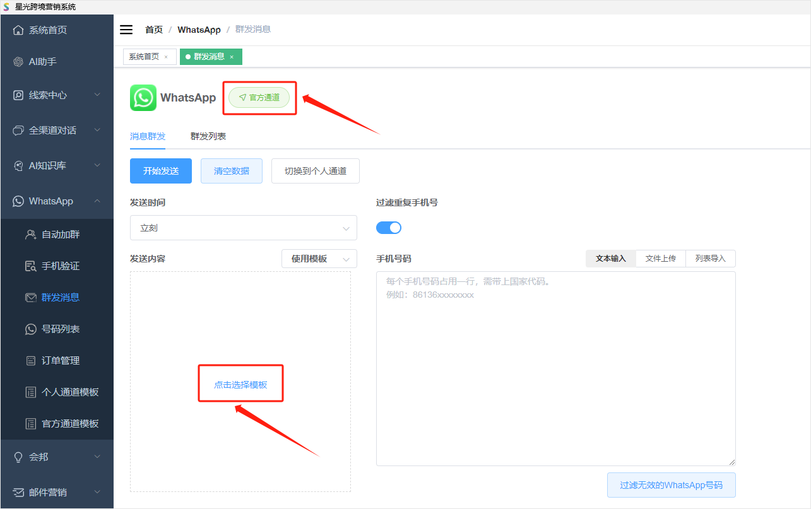Open the 发送时间 dropdown showing 立刻
Image resolution: width=811 pixels, height=509 pixels.
point(244,228)
